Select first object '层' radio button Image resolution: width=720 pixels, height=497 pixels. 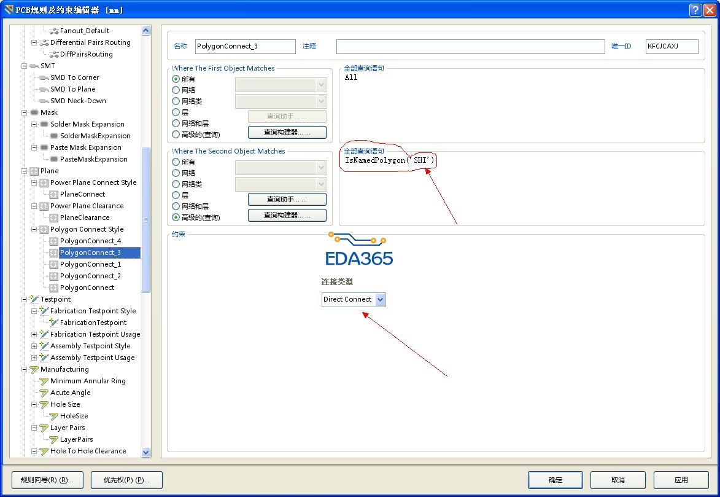pos(176,112)
